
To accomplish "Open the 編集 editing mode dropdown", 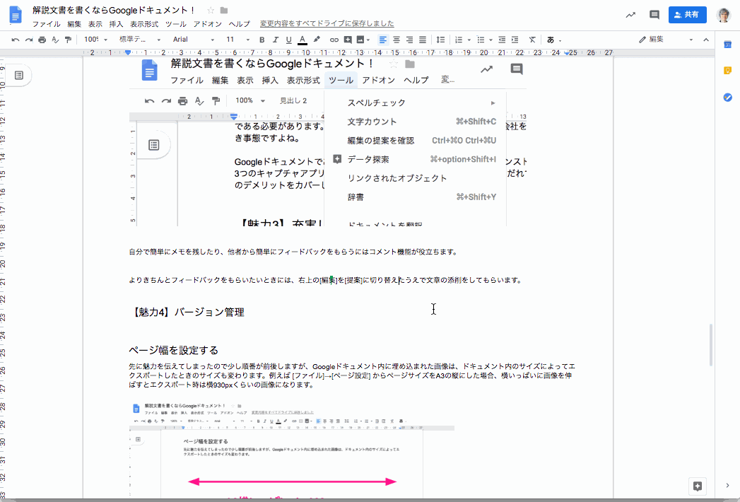I will (666, 40).
